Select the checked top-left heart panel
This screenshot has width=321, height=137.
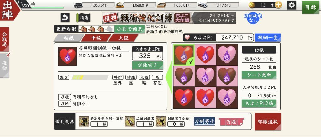(184, 55)
